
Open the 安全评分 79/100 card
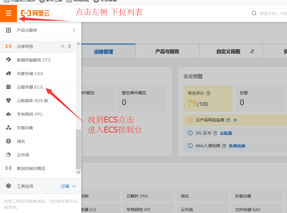[x=208, y=98]
